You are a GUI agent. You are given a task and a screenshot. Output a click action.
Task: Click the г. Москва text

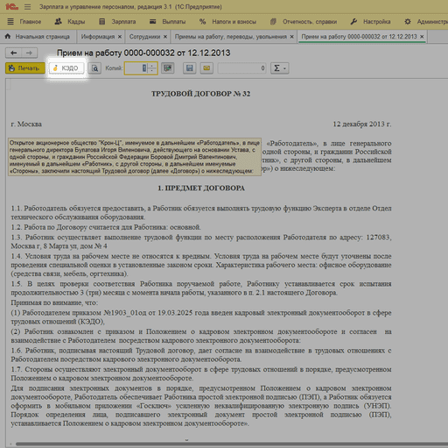(x=26, y=124)
